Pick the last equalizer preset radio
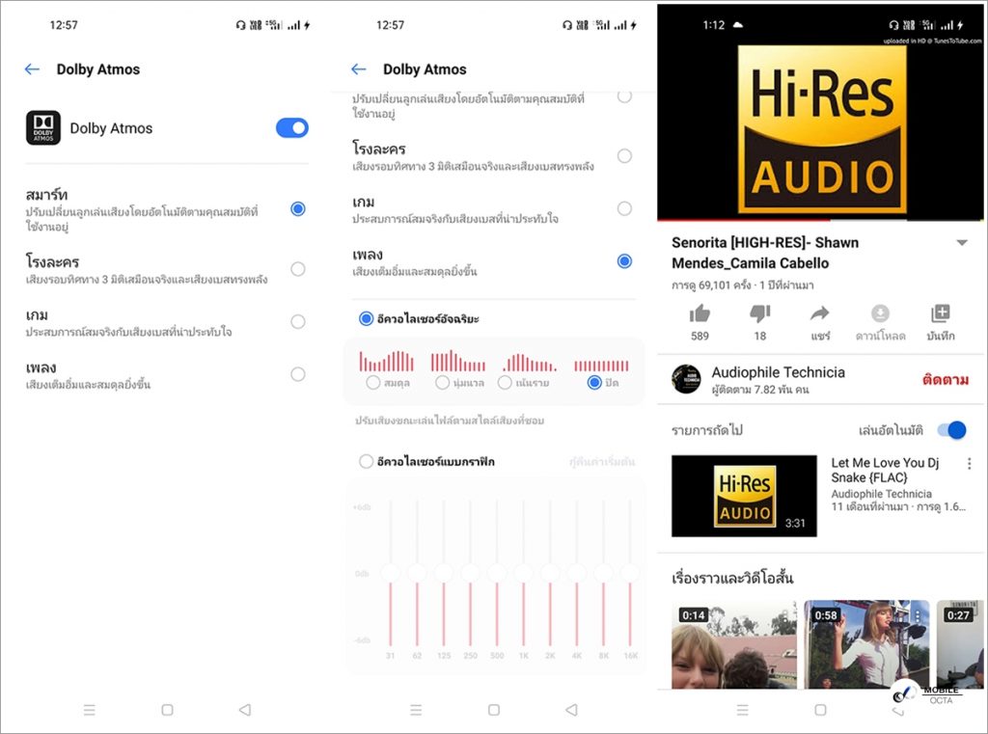Image resolution: width=988 pixels, height=734 pixels. tap(594, 383)
